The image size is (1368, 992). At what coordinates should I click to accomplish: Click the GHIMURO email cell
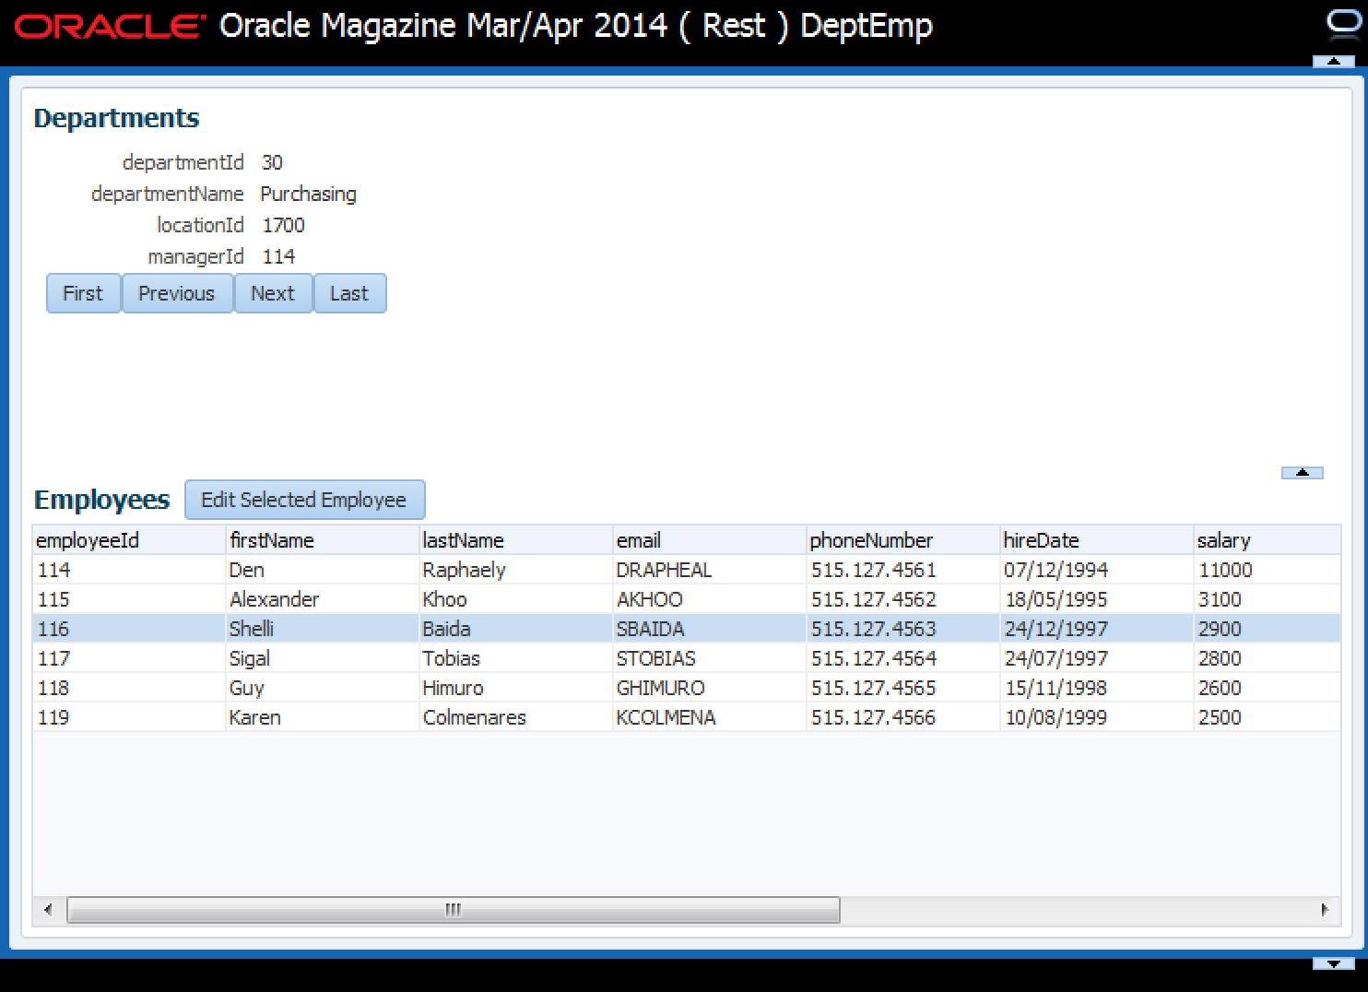click(660, 688)
